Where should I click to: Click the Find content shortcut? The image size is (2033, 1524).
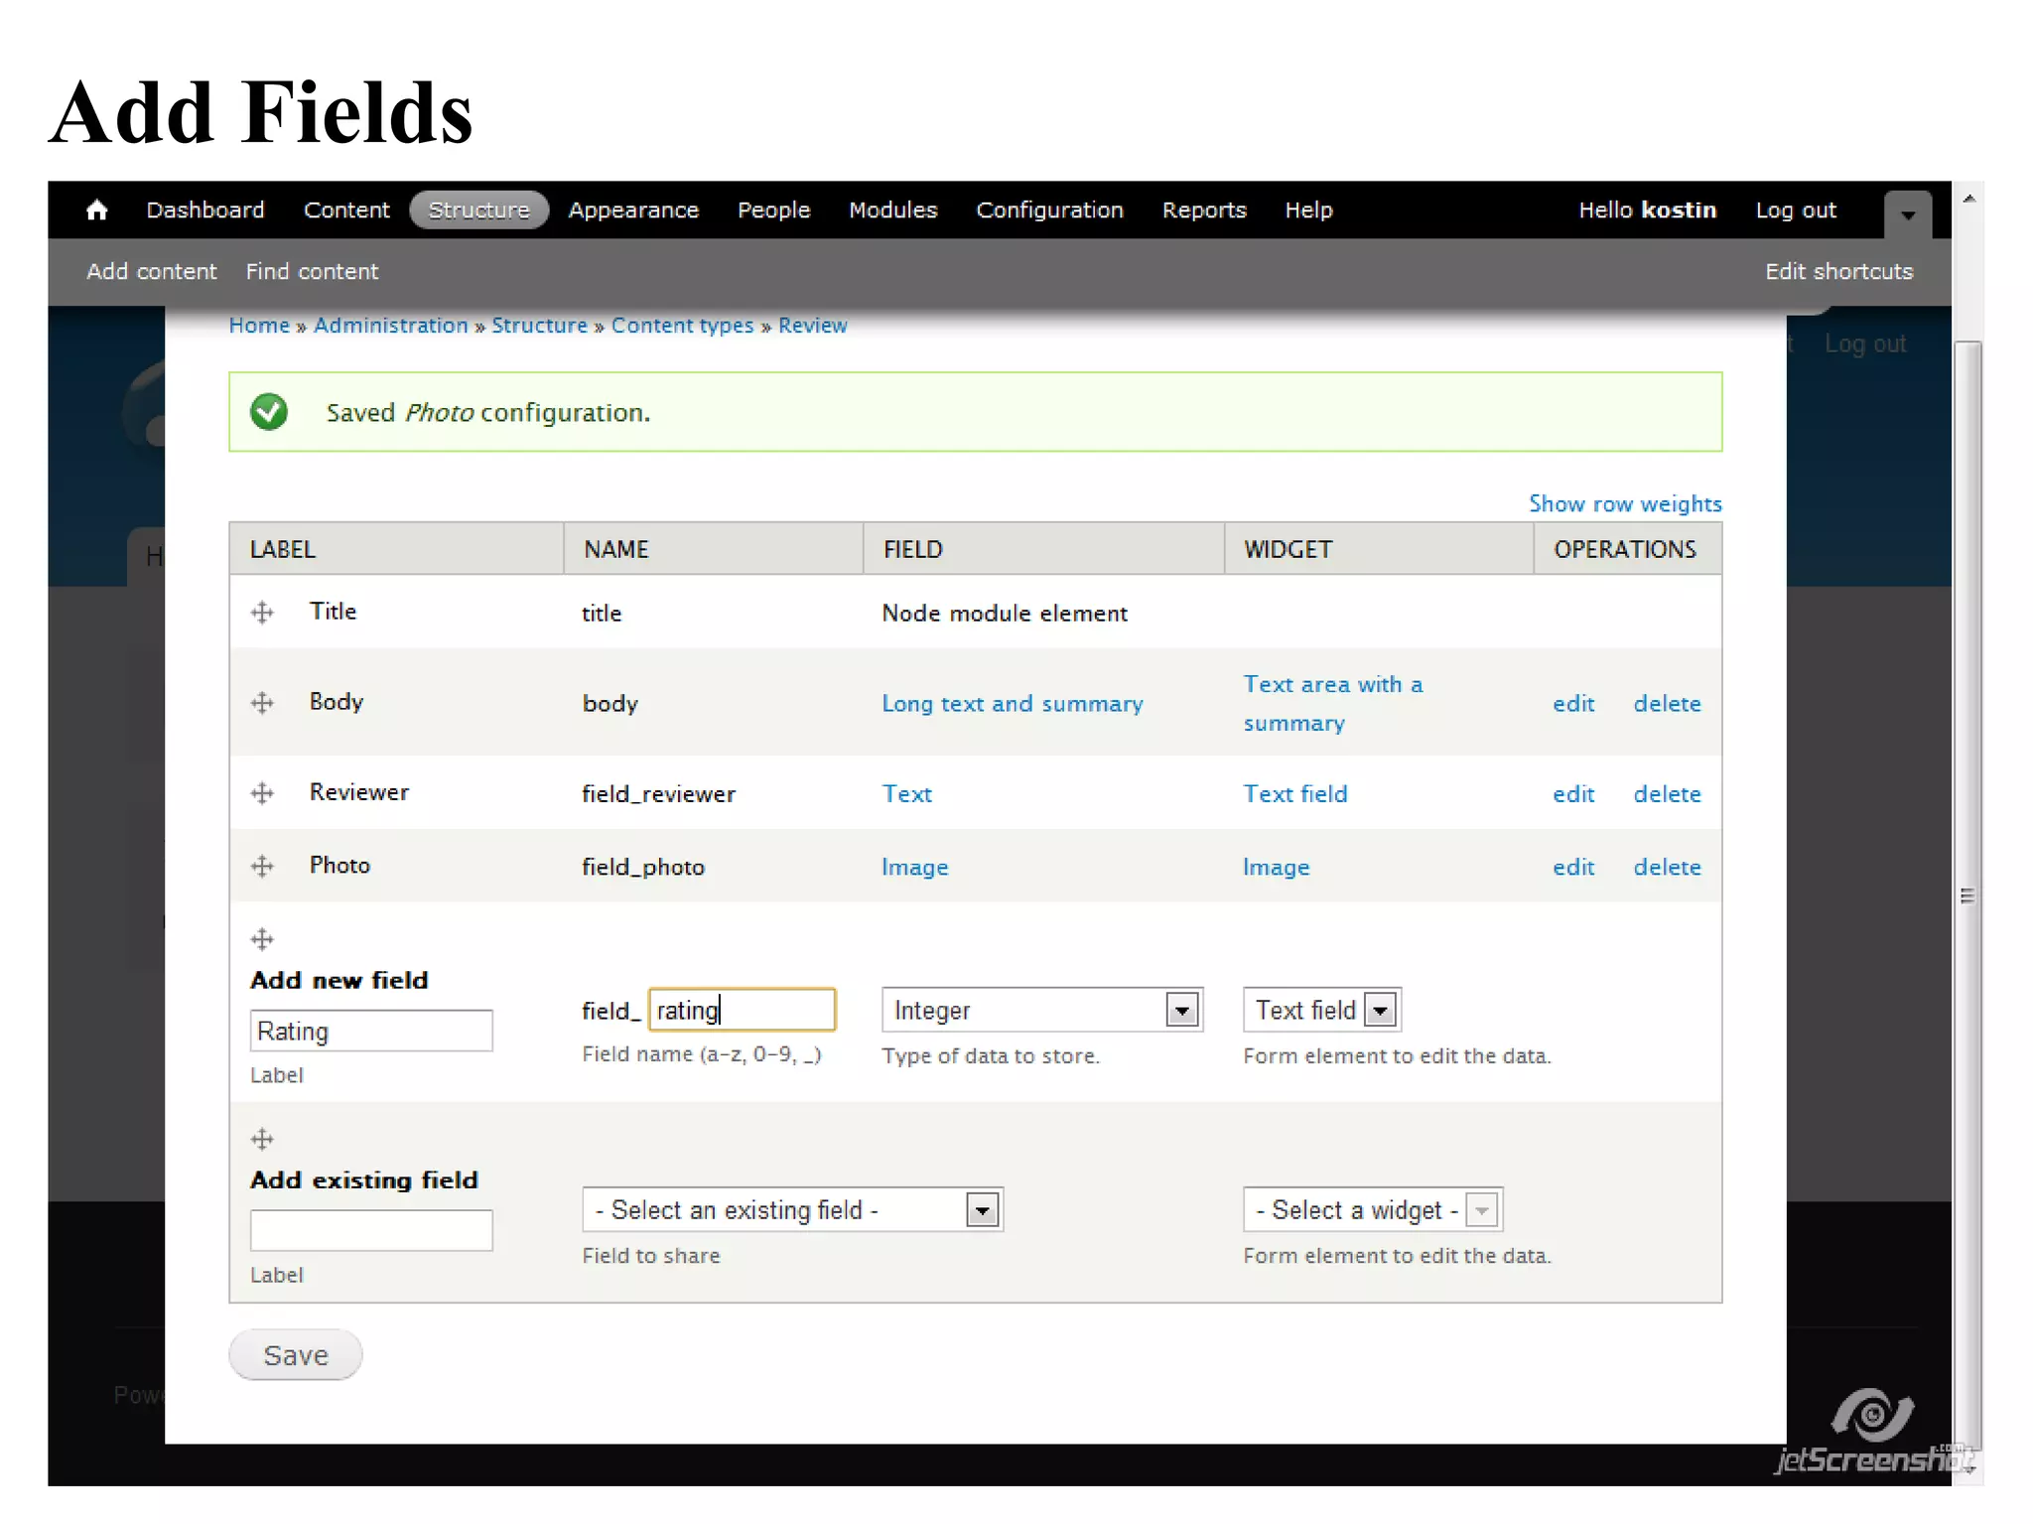(312, 272)
